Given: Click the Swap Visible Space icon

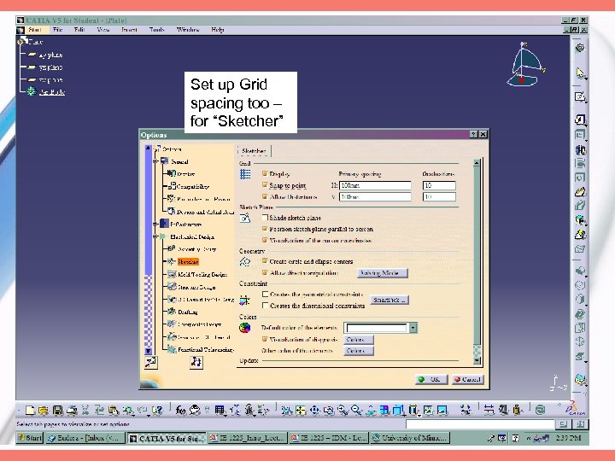Looking at the screenshot, I should [442, 410].
